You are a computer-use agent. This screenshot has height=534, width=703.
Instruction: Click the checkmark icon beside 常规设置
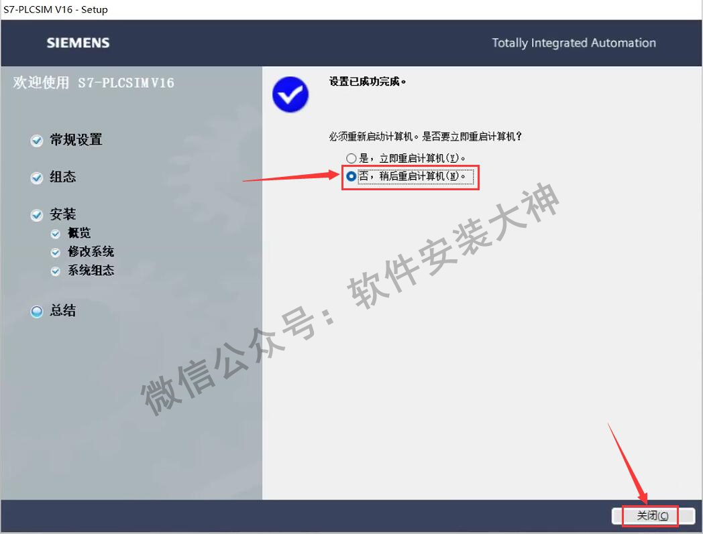36,141
